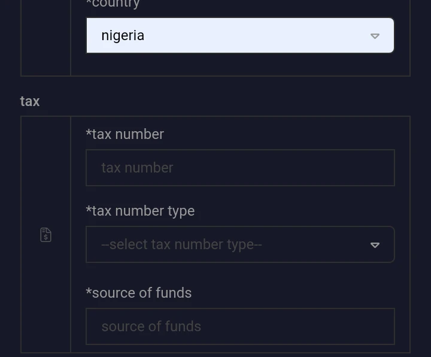This screenshot has width=431, height=357.
Task: Focus the source of funds field
Action: point(240,326)
